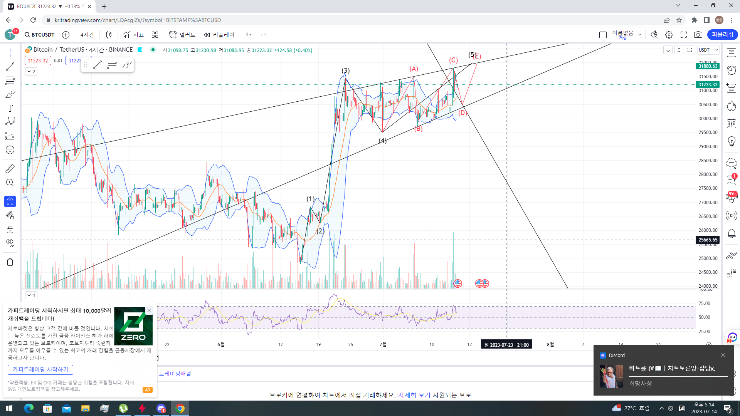
Task: Select the chart layout square icon
Action: pyautogui.click(x=603, y=35)
